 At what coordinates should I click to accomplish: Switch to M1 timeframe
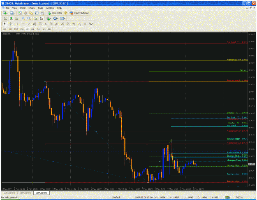pyautogui.click(x=5, y=29)
